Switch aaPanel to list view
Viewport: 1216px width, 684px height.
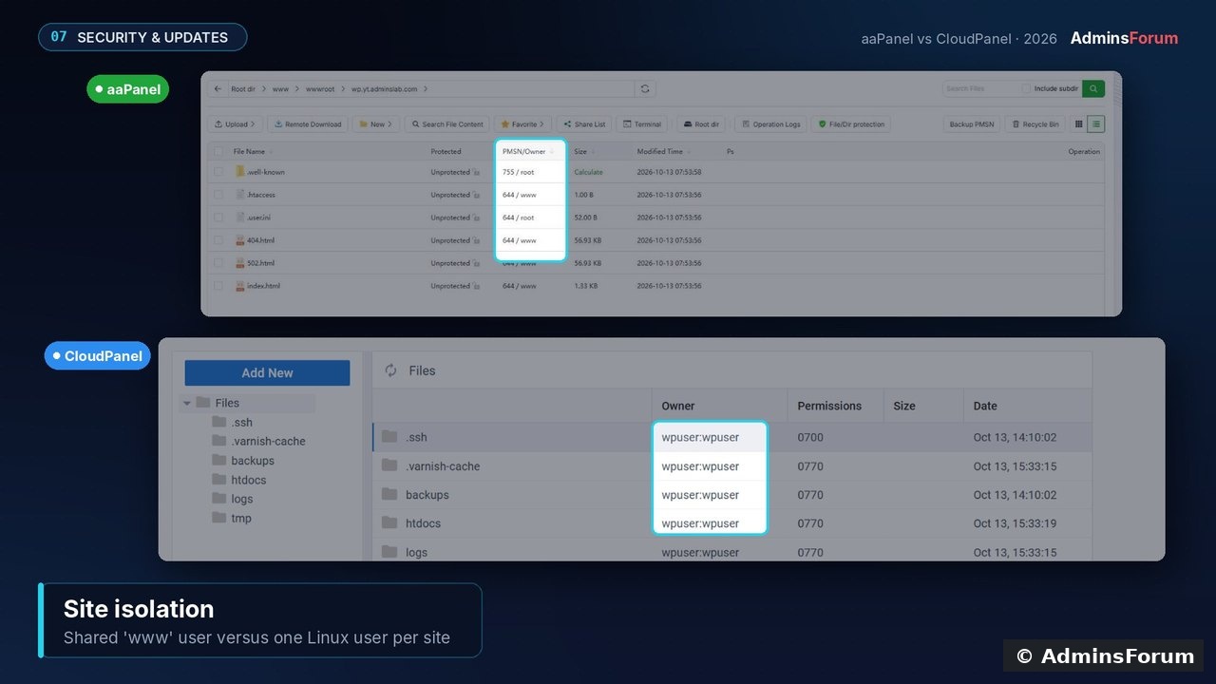[1095, 124]
